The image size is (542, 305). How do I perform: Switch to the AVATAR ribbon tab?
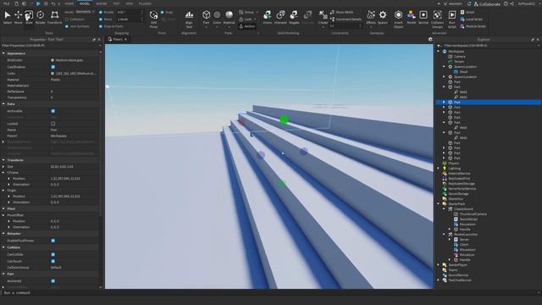pyautogui.click(x=102, y=3)
